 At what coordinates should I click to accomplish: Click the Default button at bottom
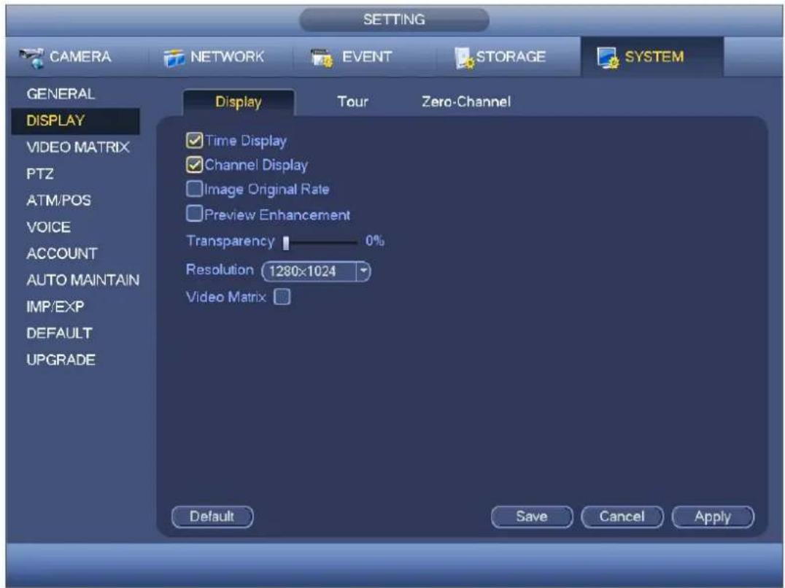pyautogui.click(x=212, y=517)
